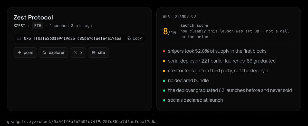Click the red dot beside snipers line
308x126 pixels.
(164, 51)
